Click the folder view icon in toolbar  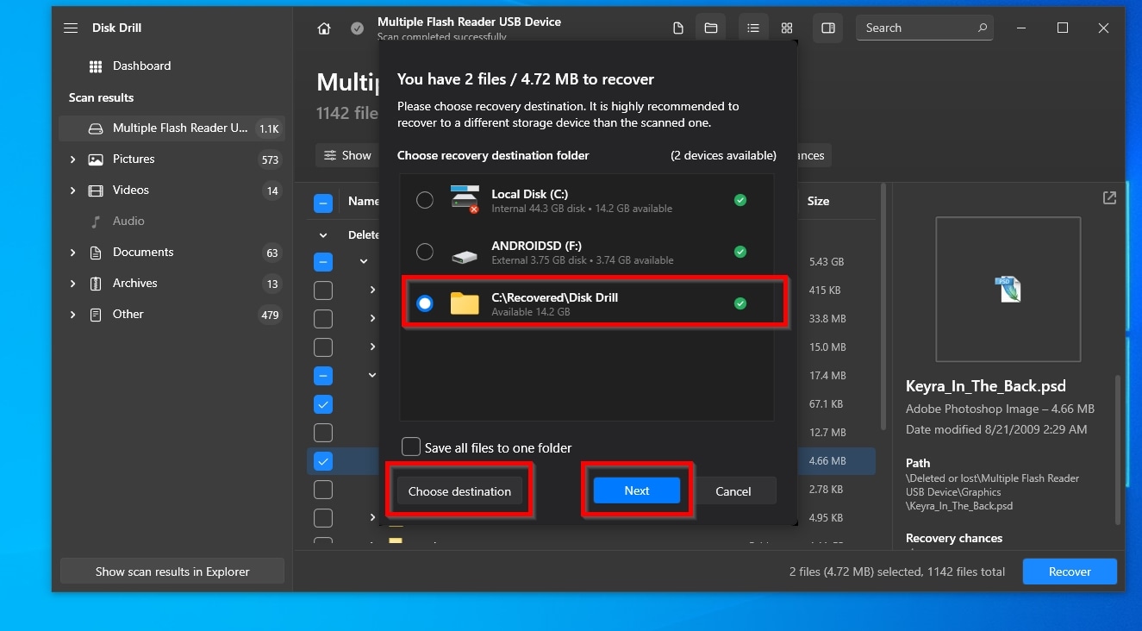711,28
